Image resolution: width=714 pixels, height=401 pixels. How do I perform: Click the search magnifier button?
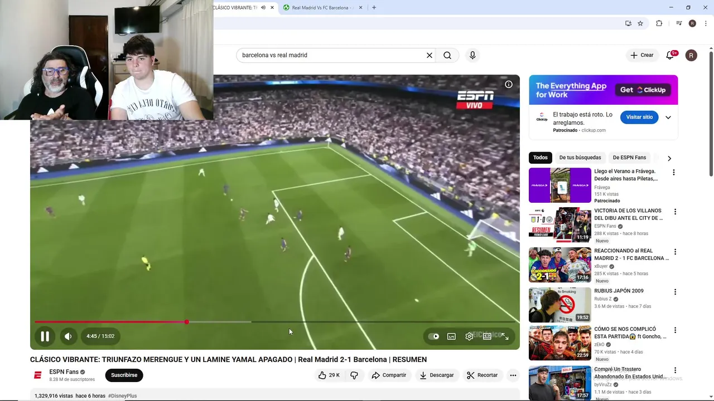click(x=447, y=55)
